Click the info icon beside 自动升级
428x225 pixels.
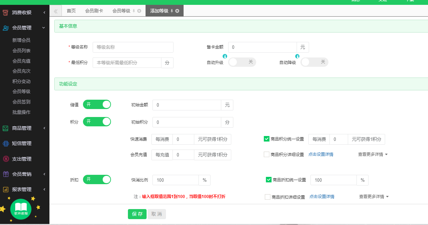(x=225, y=56)
